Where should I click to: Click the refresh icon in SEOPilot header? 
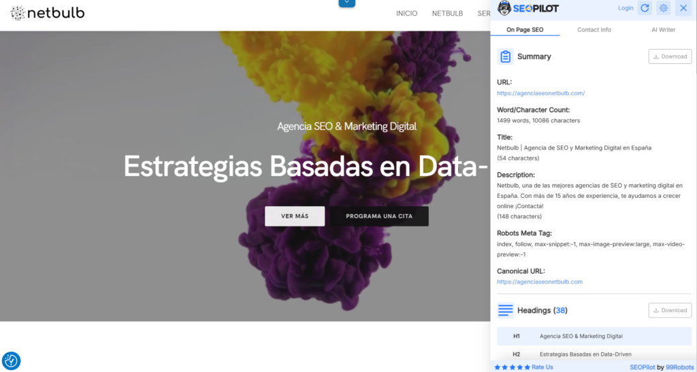point(645,8)
